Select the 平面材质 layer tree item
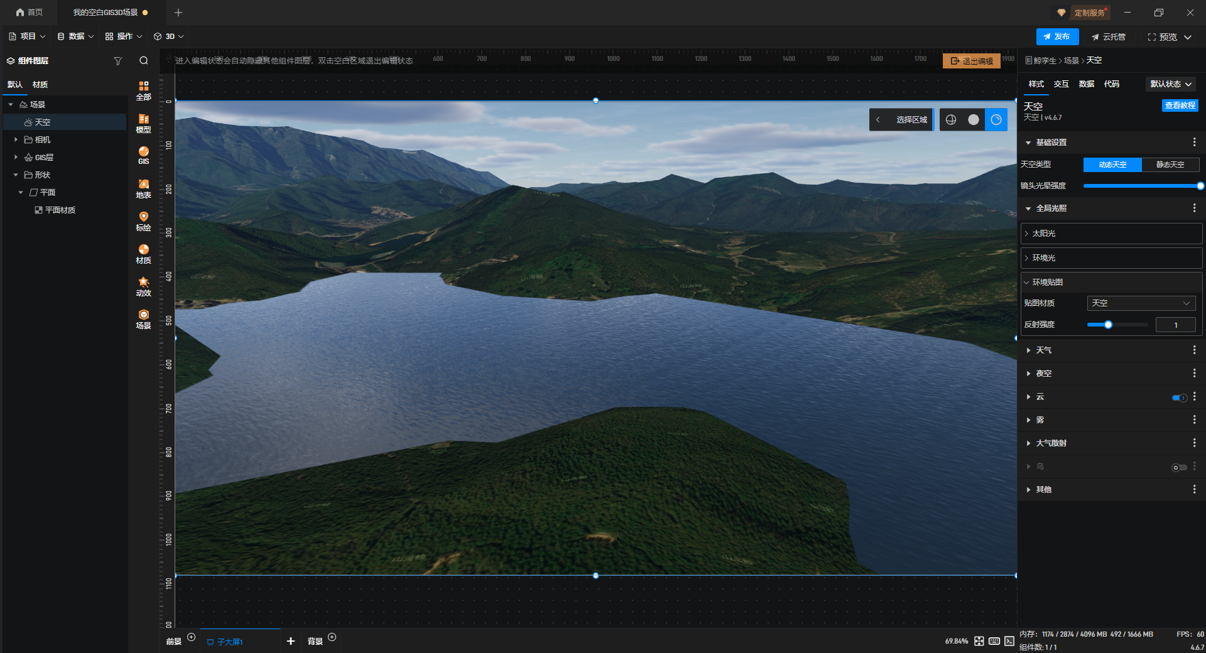This screenshot has width=1206, height=653. [60, 210]
